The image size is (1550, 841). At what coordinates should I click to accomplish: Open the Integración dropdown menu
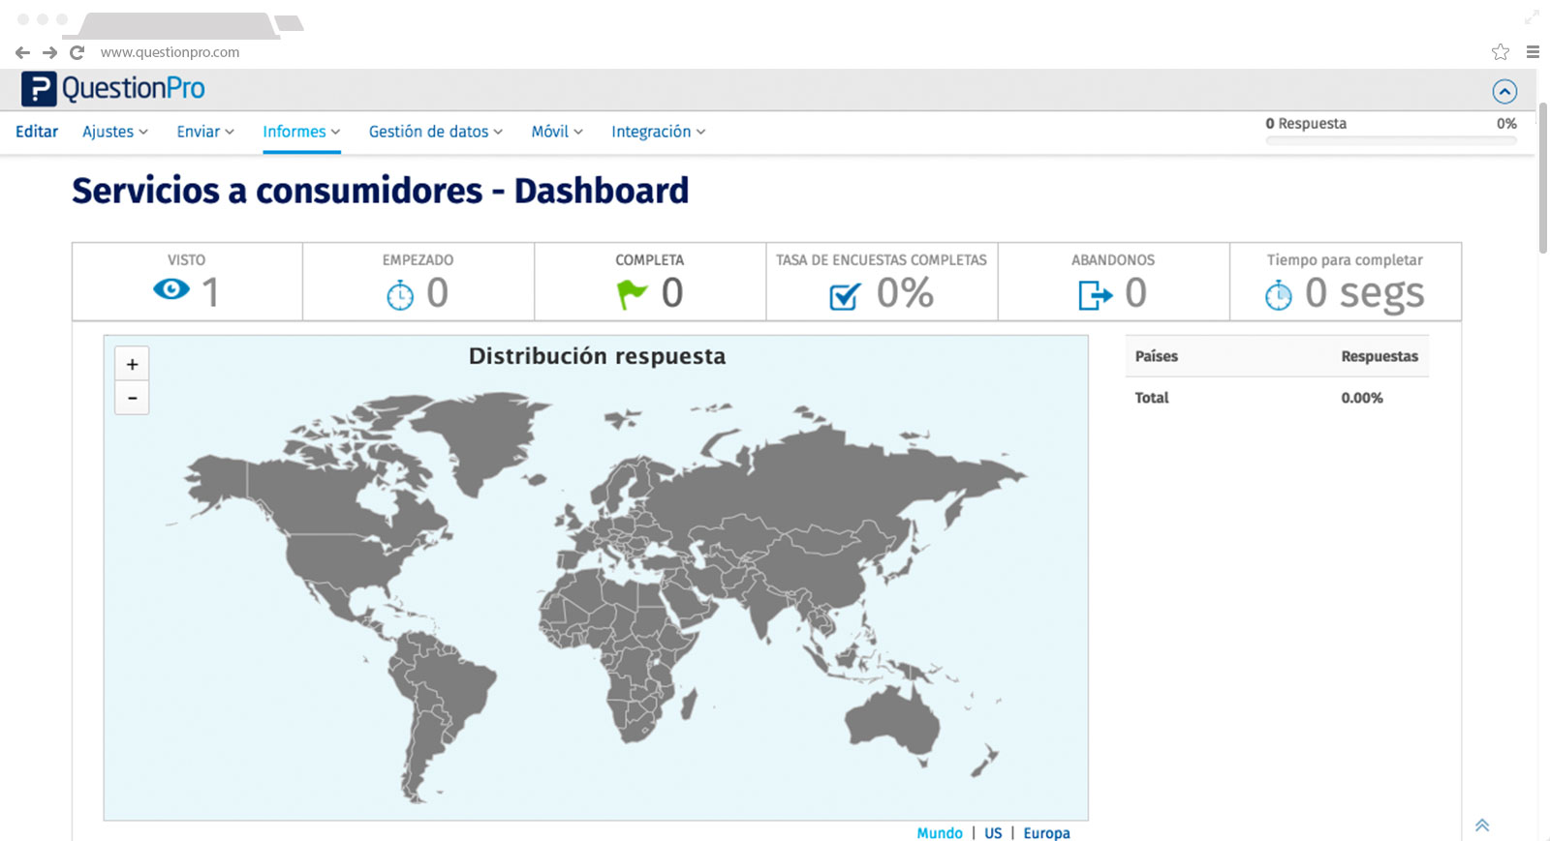click(658, 132)
